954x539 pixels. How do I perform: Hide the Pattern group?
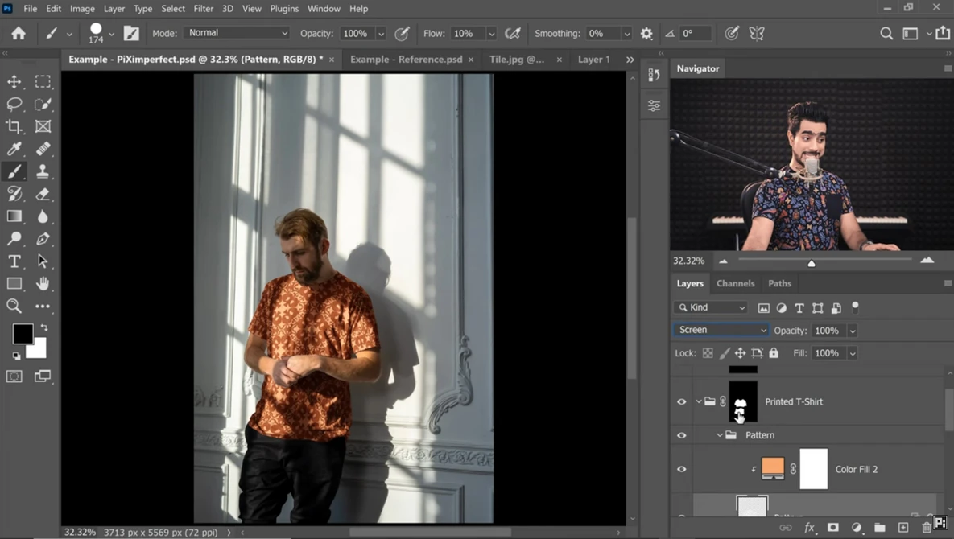tap(681, 435)
